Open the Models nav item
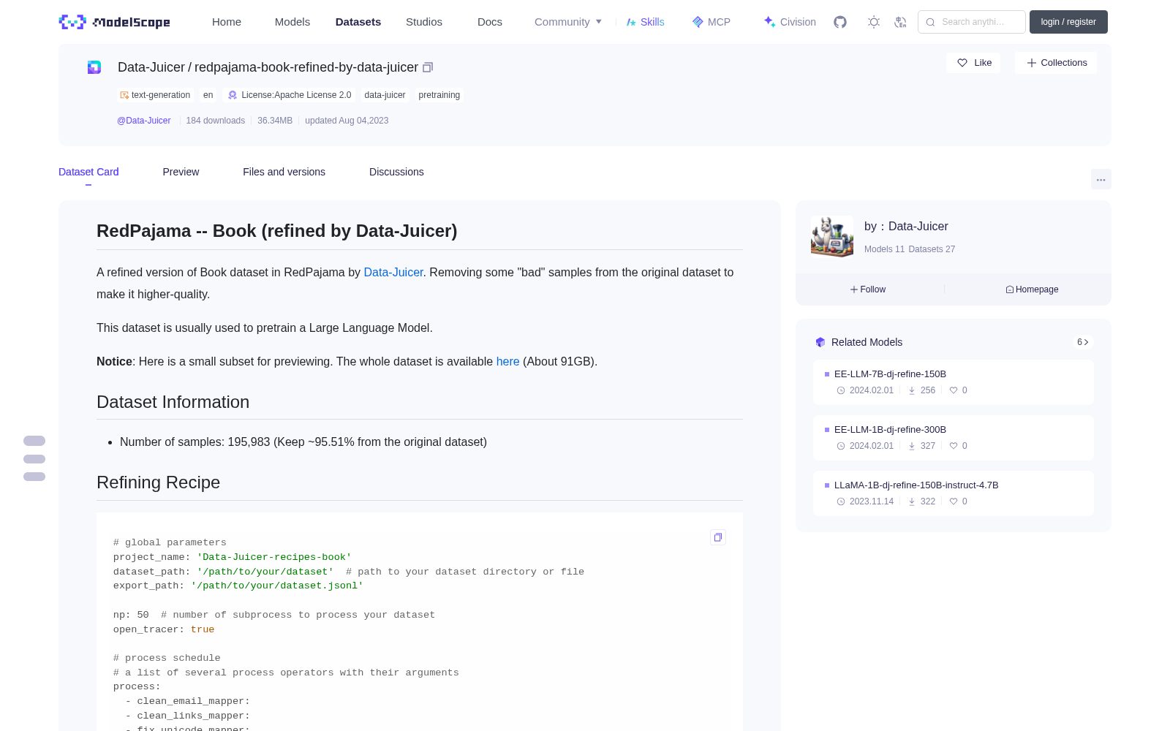 coord(292,22)
